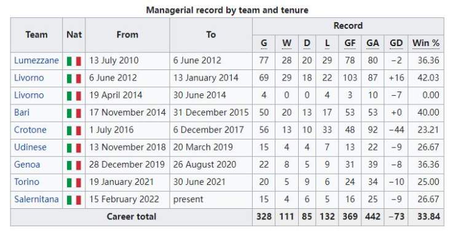Click the Italian flag next to Crotone
Viewport: 461px width, 231px height.
(74, 130)
